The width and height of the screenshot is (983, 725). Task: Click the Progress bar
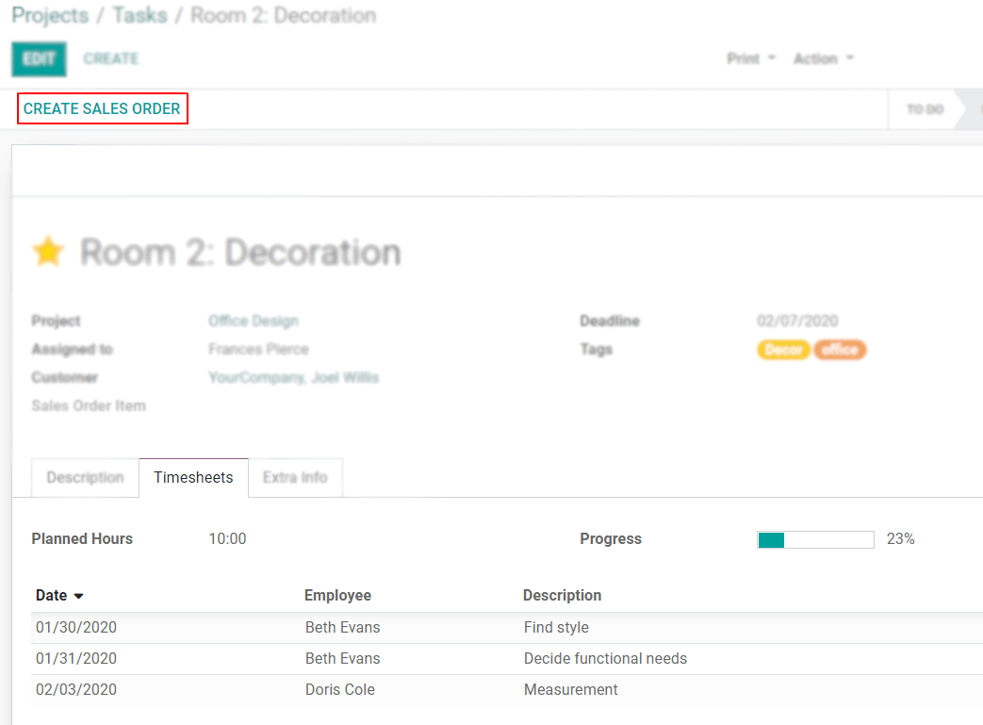coord(815,539)
